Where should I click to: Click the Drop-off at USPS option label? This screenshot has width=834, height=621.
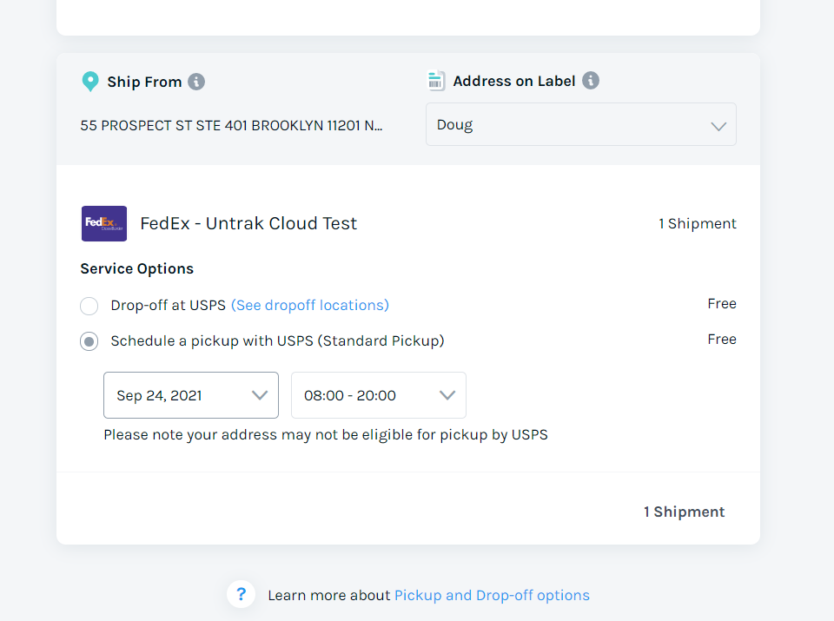(168, 306)
